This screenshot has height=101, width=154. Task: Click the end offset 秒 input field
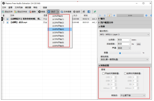pos(135,84)
